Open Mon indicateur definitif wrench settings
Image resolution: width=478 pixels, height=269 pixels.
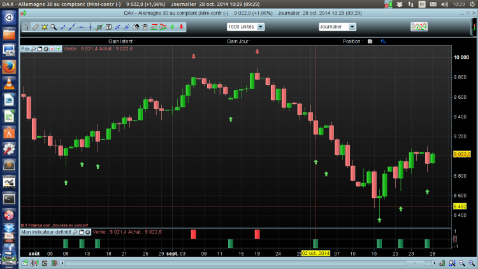point(75,232)
